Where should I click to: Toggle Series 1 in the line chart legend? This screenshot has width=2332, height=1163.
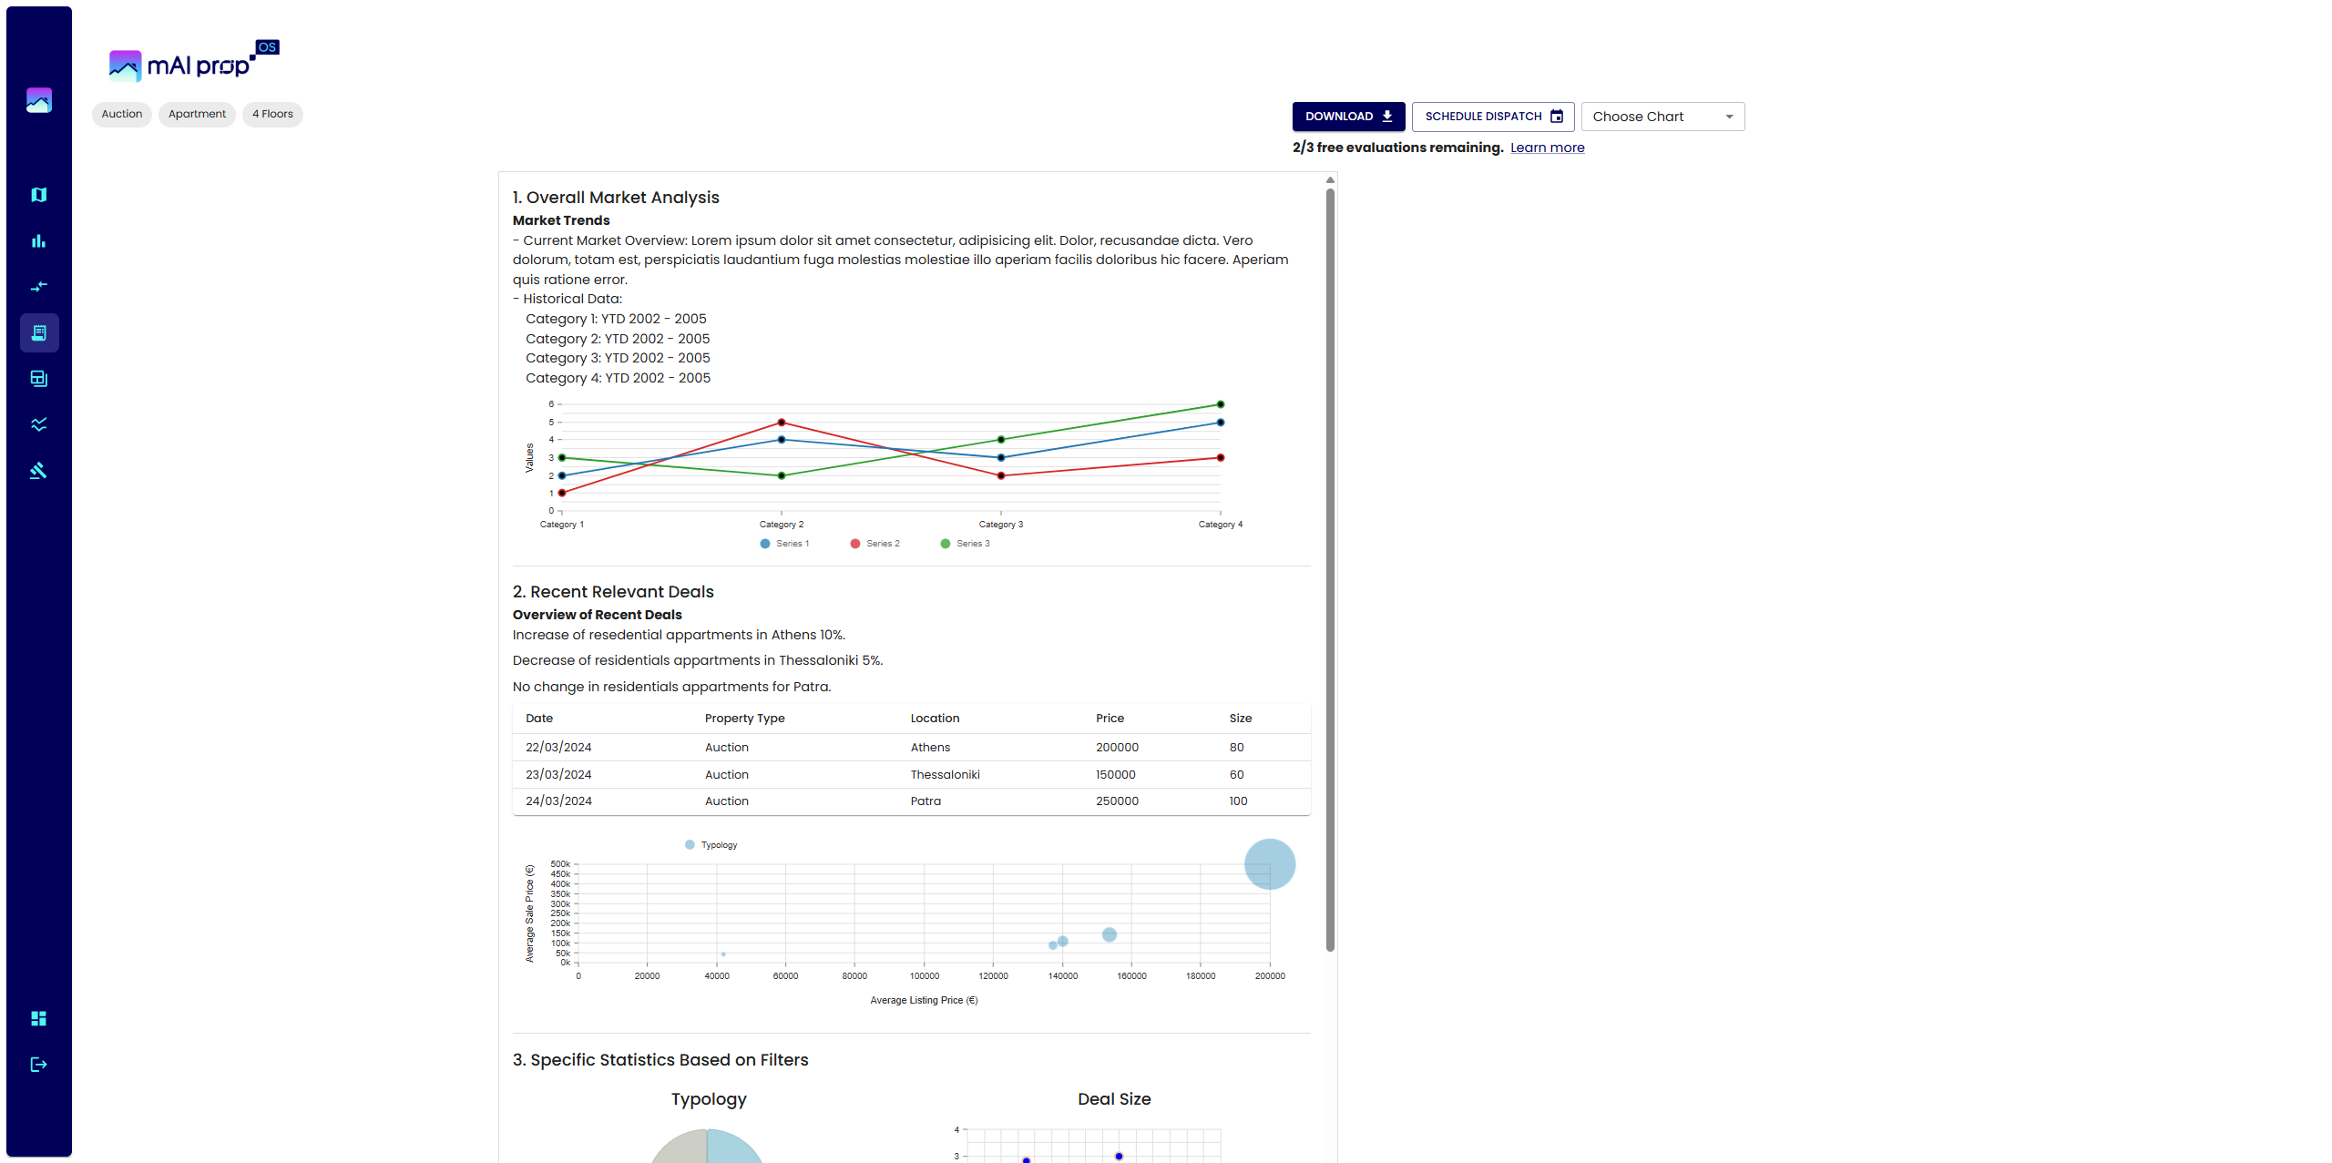tap(784, 544)
